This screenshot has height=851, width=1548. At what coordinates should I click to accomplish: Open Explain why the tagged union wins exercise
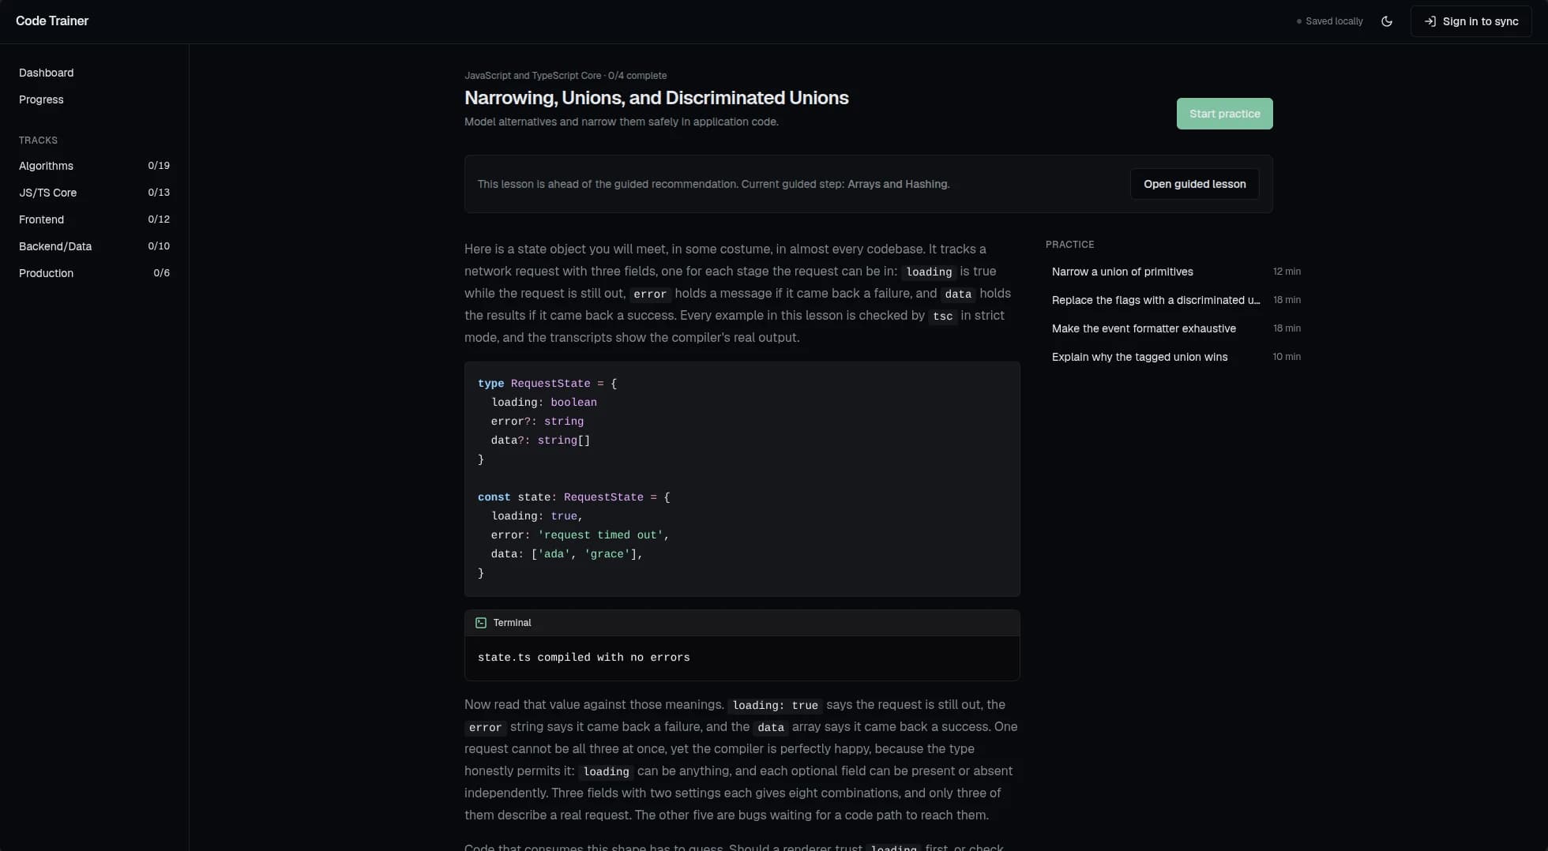pyautogui.click(x=1176, y=357)
